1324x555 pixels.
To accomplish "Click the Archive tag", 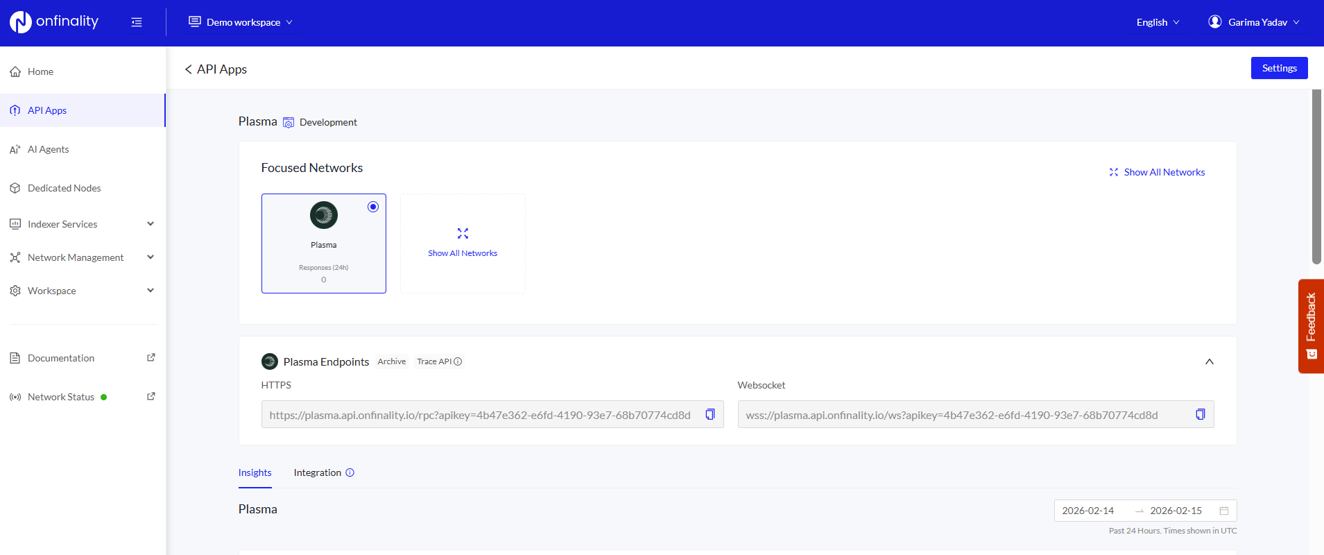I will coord(392,361).
